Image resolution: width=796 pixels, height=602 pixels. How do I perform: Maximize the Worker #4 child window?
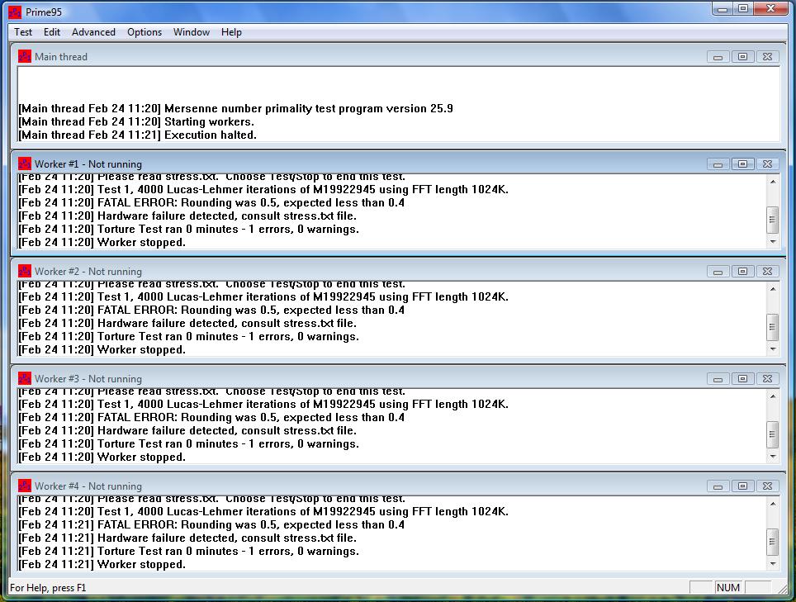pyautogui.click(x=742, y=486)
